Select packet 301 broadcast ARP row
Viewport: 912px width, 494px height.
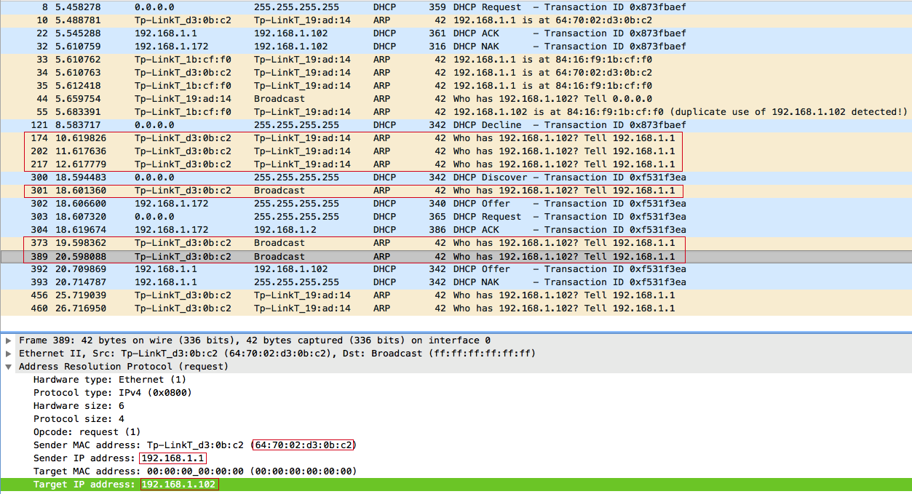click(x=456, y=190)
